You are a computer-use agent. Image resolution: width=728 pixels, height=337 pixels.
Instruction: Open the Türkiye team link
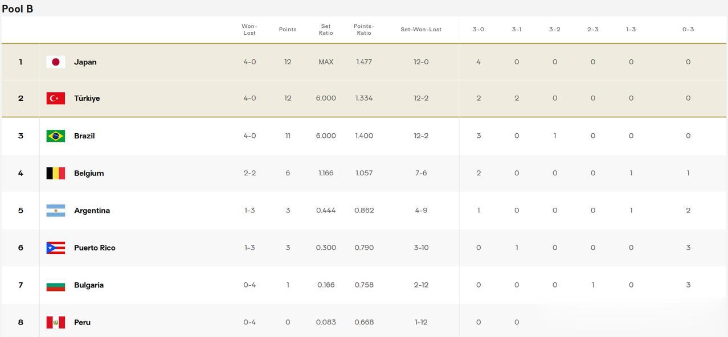pyautogui.click(x=87, y=98)
